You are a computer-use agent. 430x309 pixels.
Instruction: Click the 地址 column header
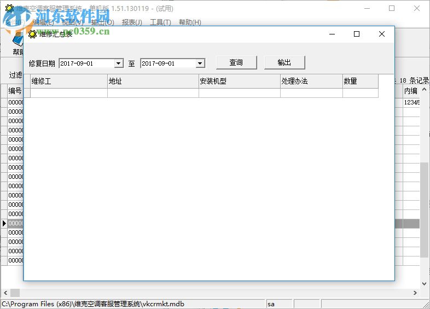153,81
